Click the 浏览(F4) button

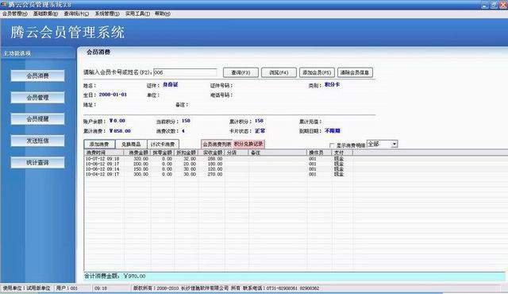279,72
